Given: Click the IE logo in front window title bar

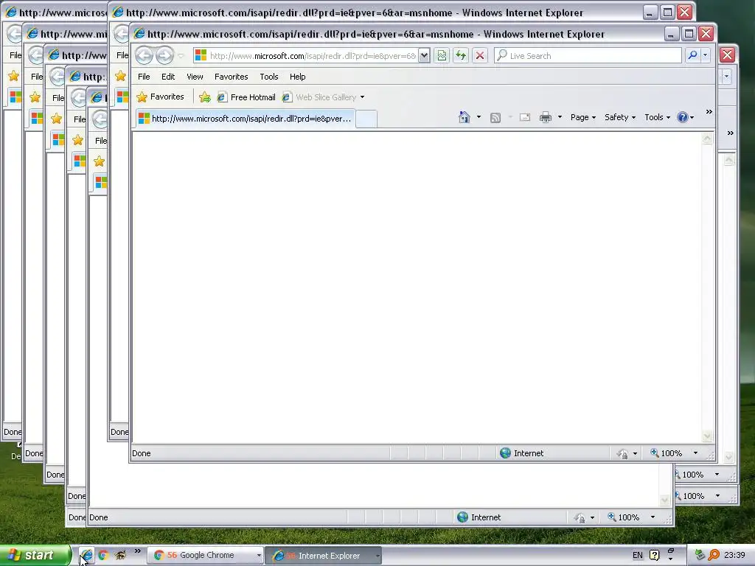Looking at the screenshot, I should tap(139, 34).
